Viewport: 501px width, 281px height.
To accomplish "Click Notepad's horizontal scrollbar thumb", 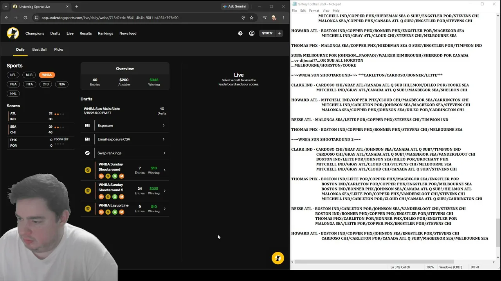I will click(x=374, y=261).
